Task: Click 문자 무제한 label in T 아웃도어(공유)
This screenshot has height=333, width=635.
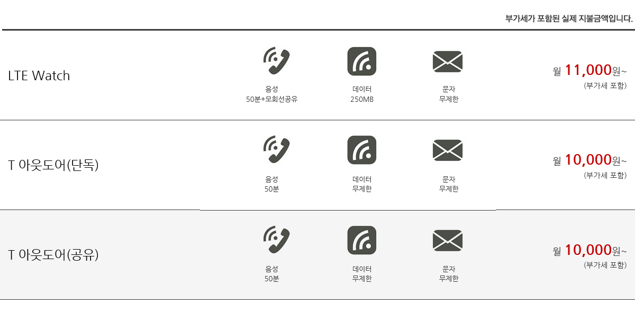Action: pos(449,274)
